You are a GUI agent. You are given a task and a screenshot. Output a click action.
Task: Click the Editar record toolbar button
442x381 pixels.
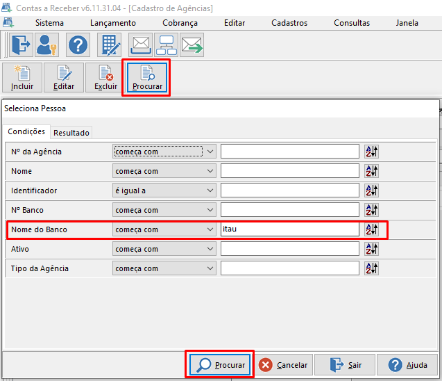click(64, 78)
